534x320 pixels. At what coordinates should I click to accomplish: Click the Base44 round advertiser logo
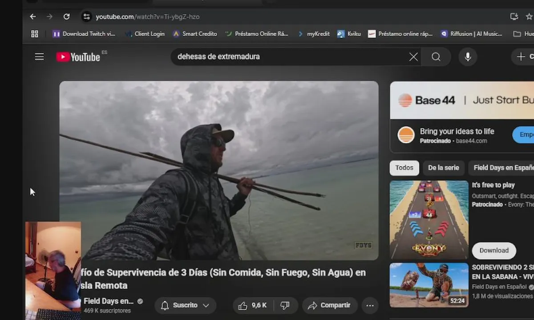(x=406, y=135)
